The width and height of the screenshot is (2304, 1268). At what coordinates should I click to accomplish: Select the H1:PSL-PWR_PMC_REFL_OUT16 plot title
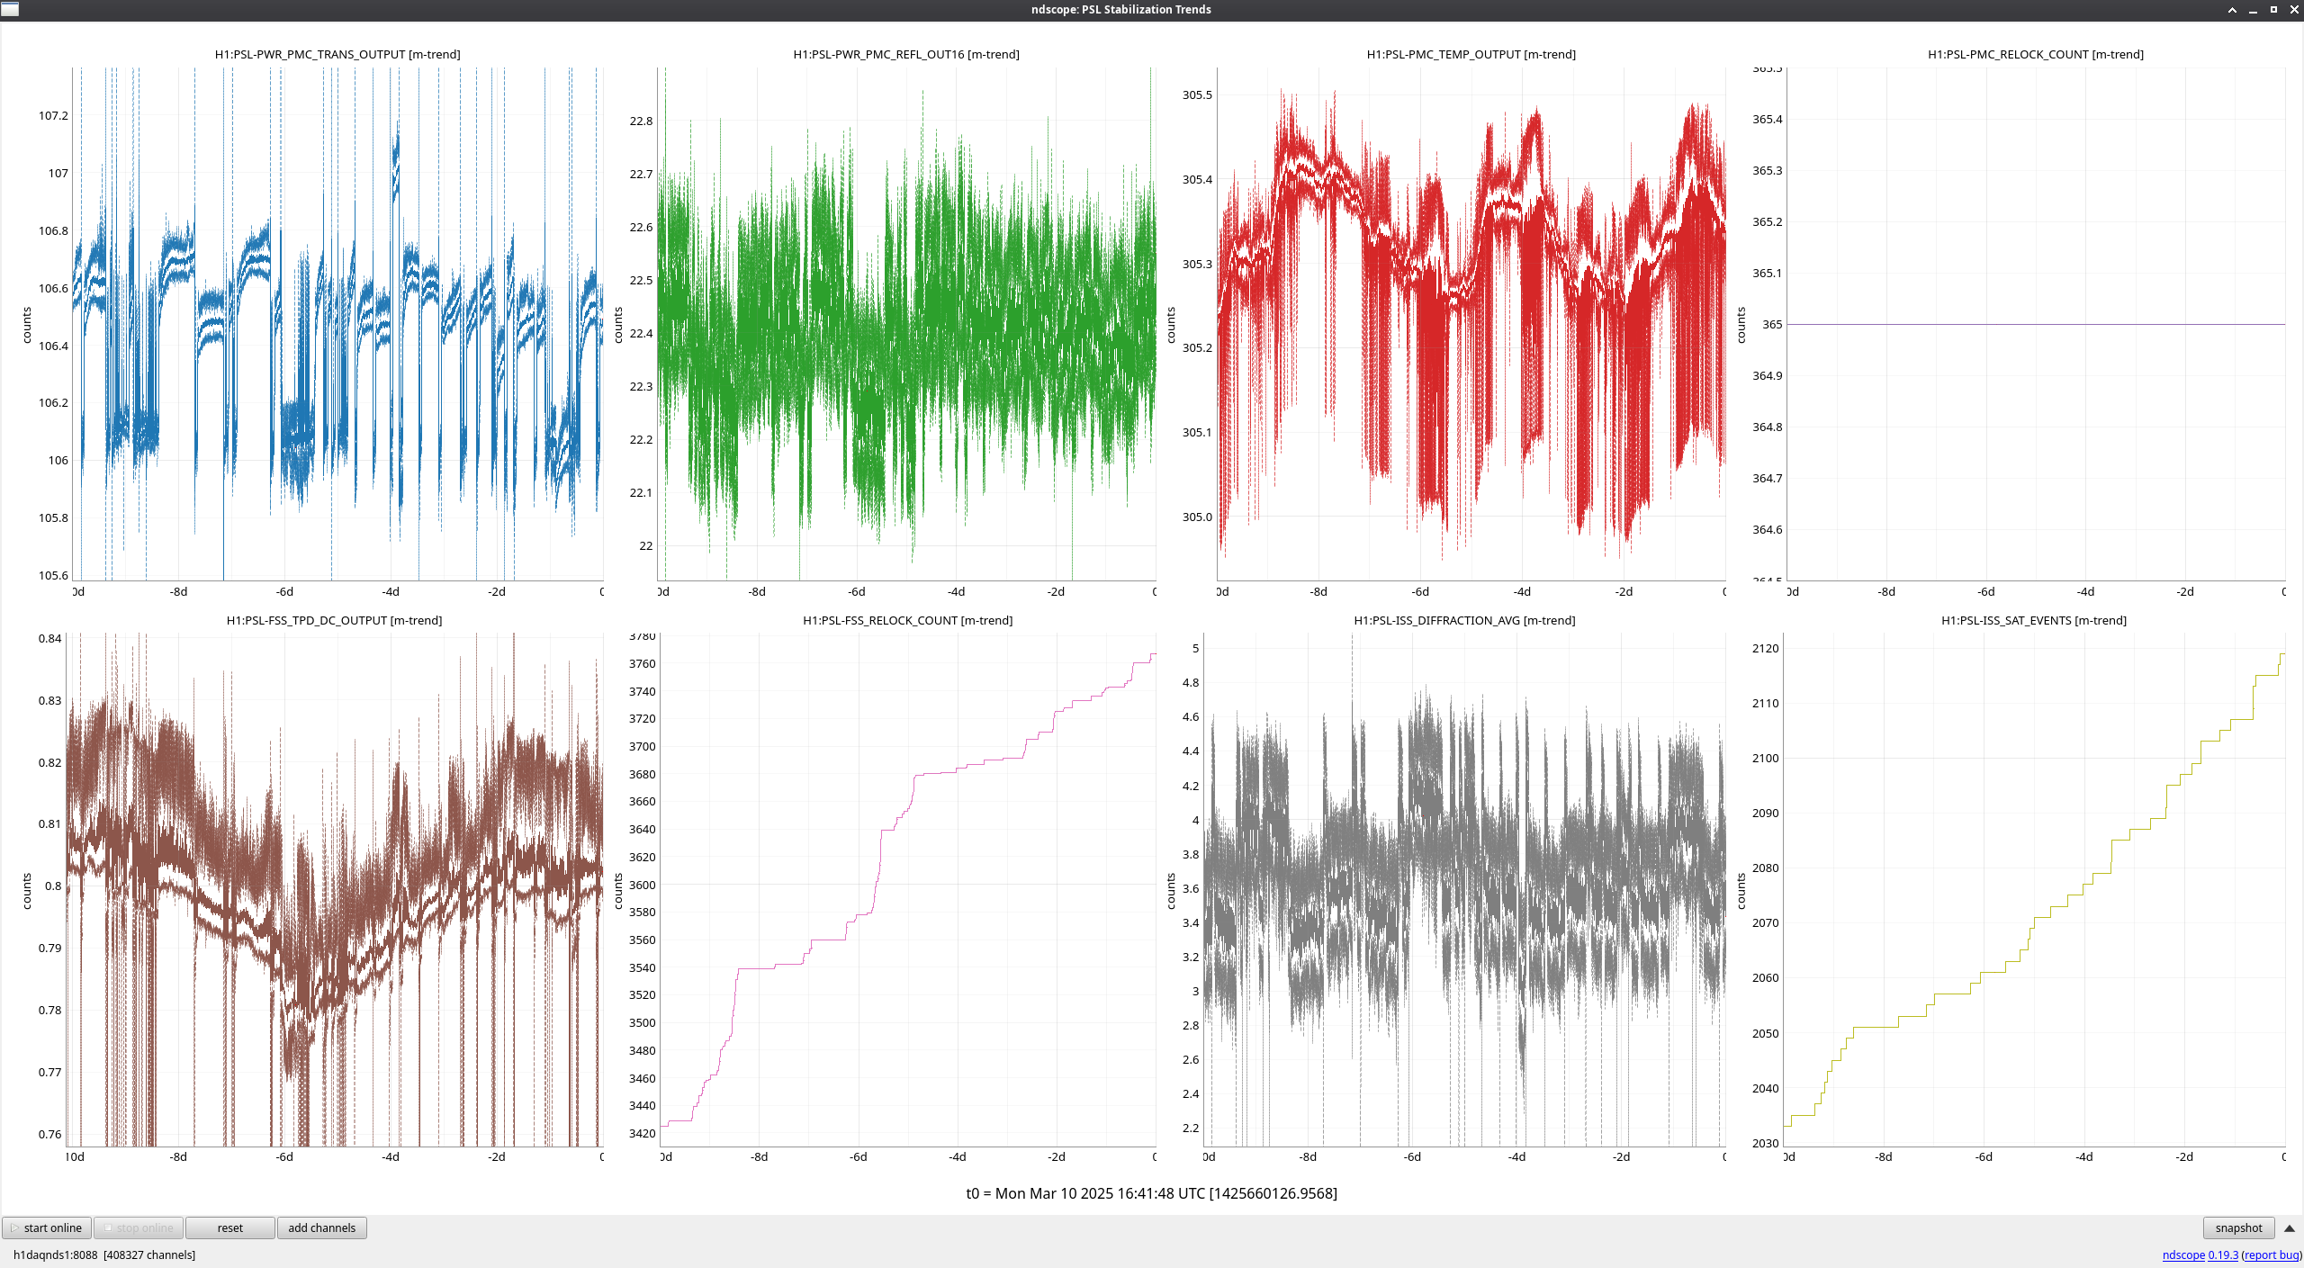(906, 54)
